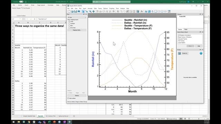Select the Insert Image tool in Tecplot
Screen dimensions: 221x124
click(149, 11)
